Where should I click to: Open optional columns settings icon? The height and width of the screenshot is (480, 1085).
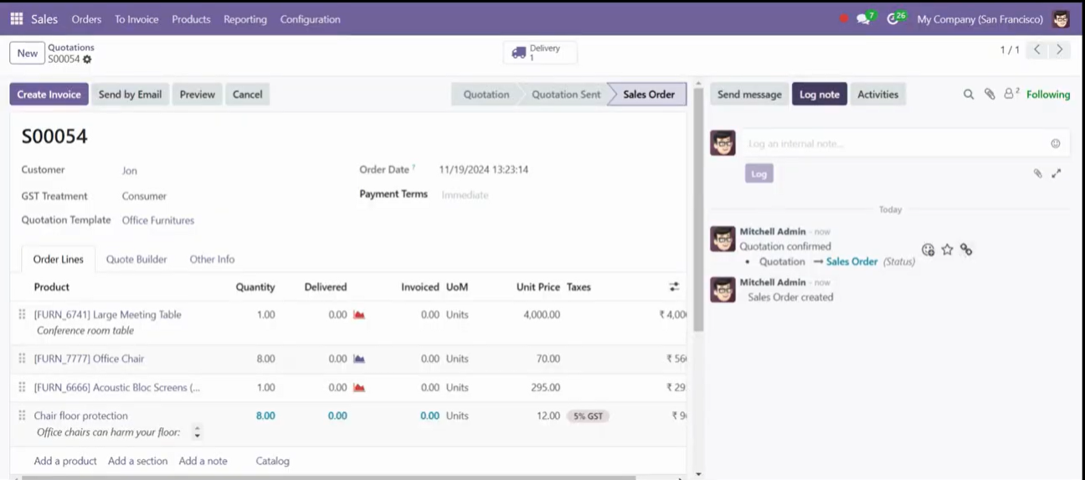click(x=674, y=286)
